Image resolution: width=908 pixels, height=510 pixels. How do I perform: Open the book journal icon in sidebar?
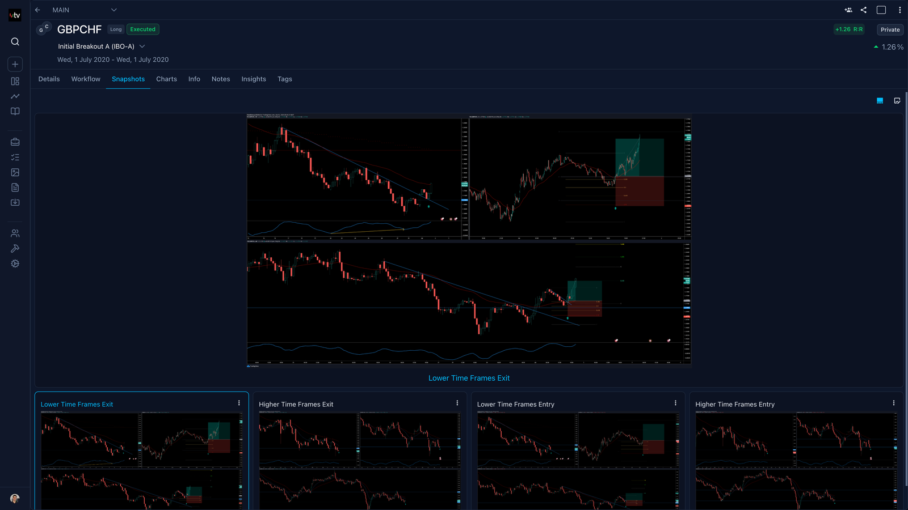[x=15, y=112]
